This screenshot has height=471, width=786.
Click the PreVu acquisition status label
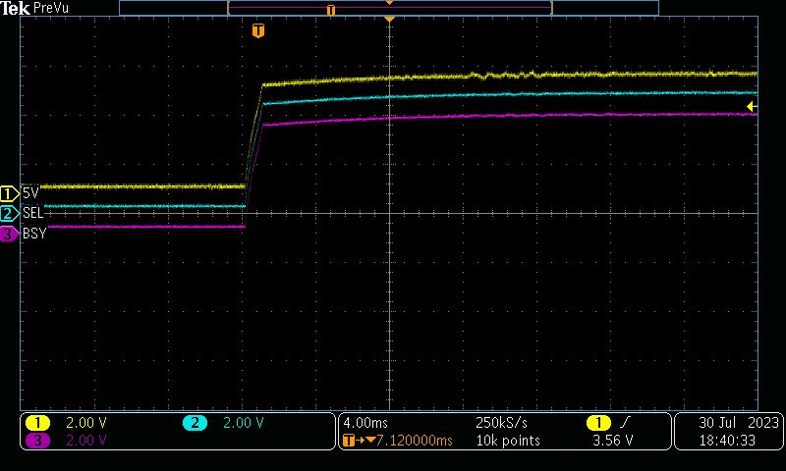51,8
